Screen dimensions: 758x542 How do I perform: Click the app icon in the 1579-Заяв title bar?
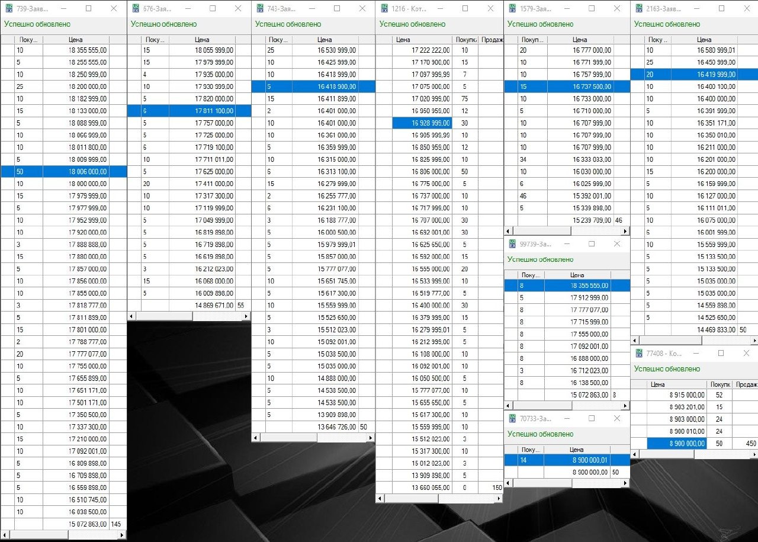511,9
